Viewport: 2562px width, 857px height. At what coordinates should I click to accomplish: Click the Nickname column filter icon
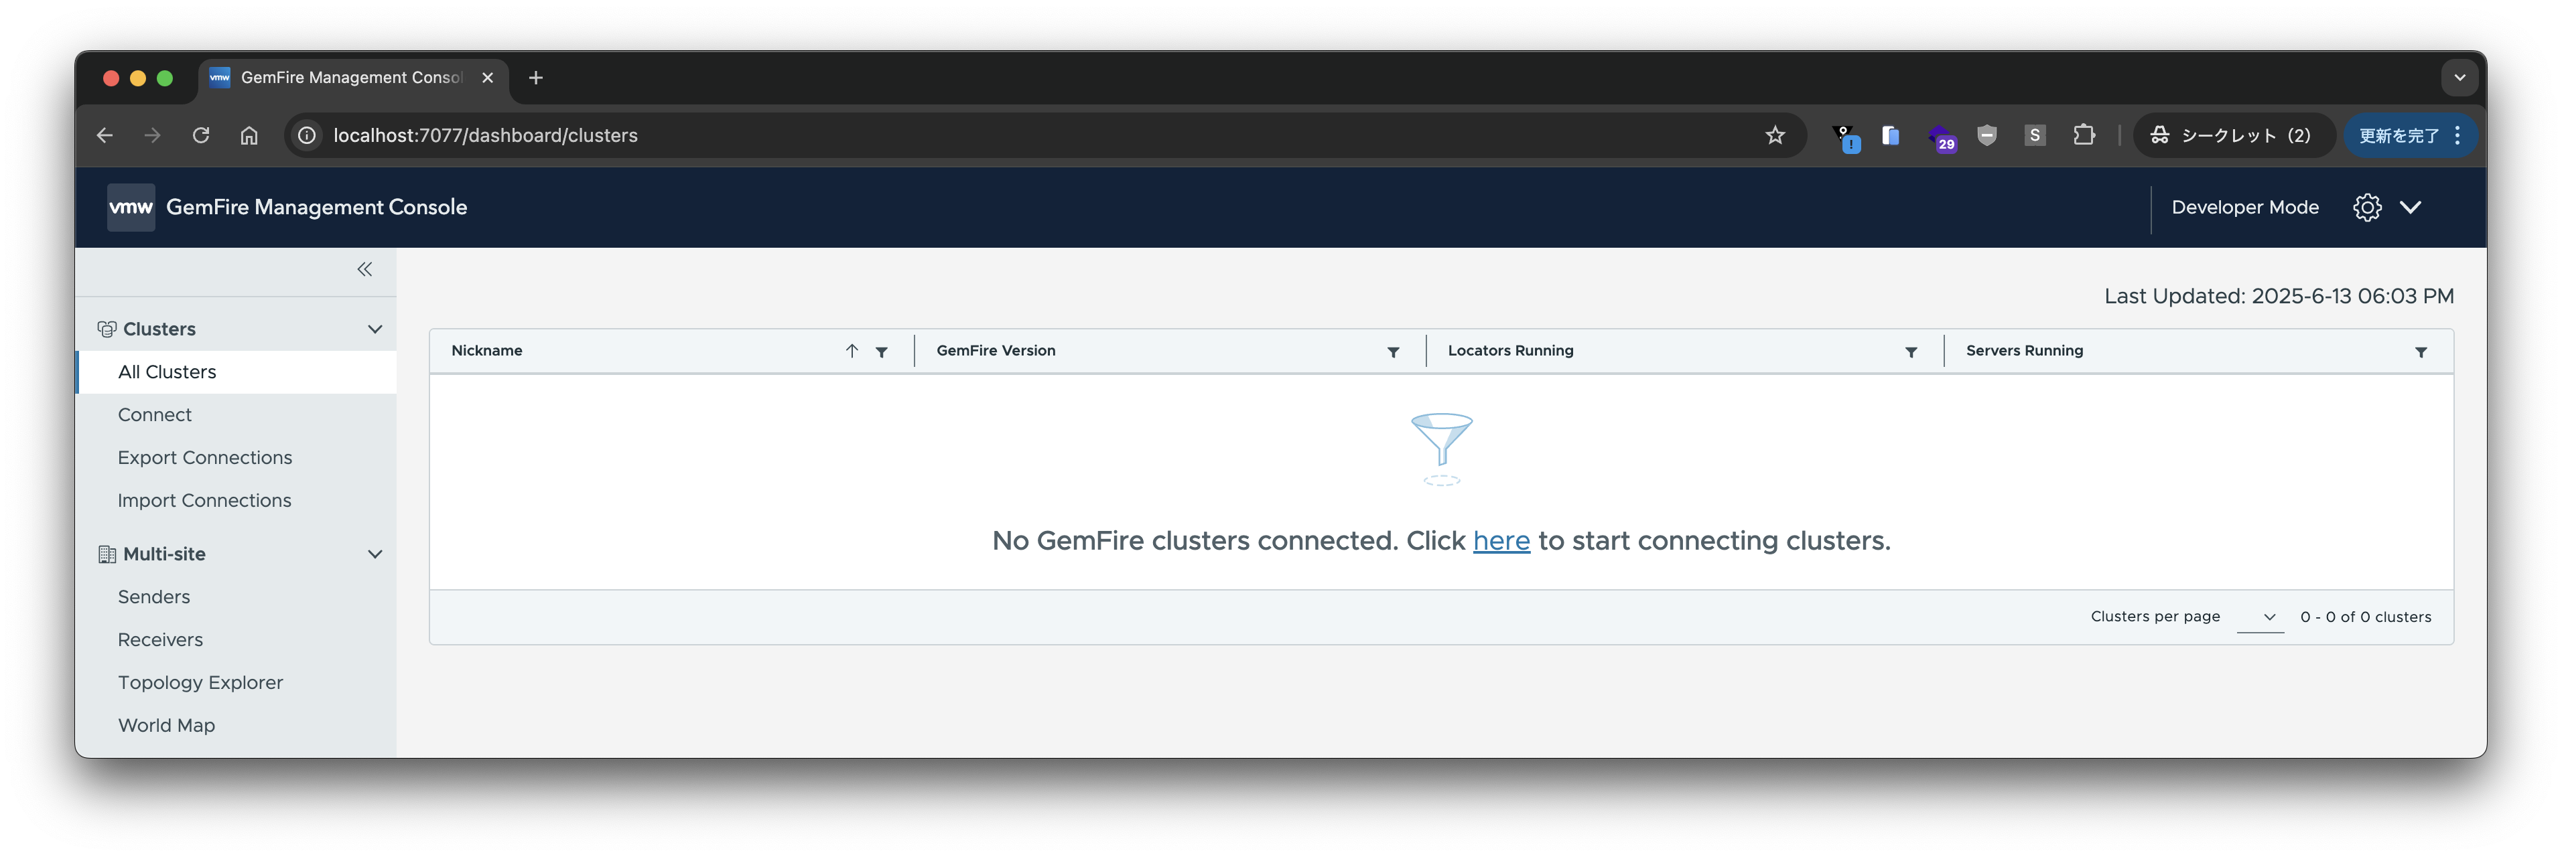(x=881, y=352)
